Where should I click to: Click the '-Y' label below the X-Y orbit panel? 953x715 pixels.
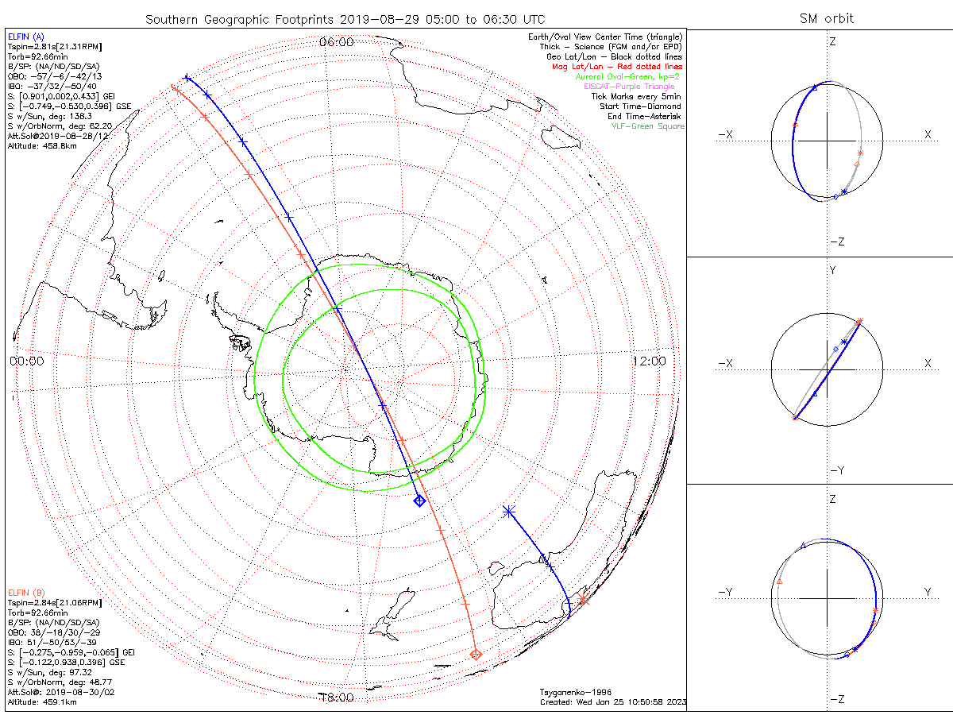[835, 470]
